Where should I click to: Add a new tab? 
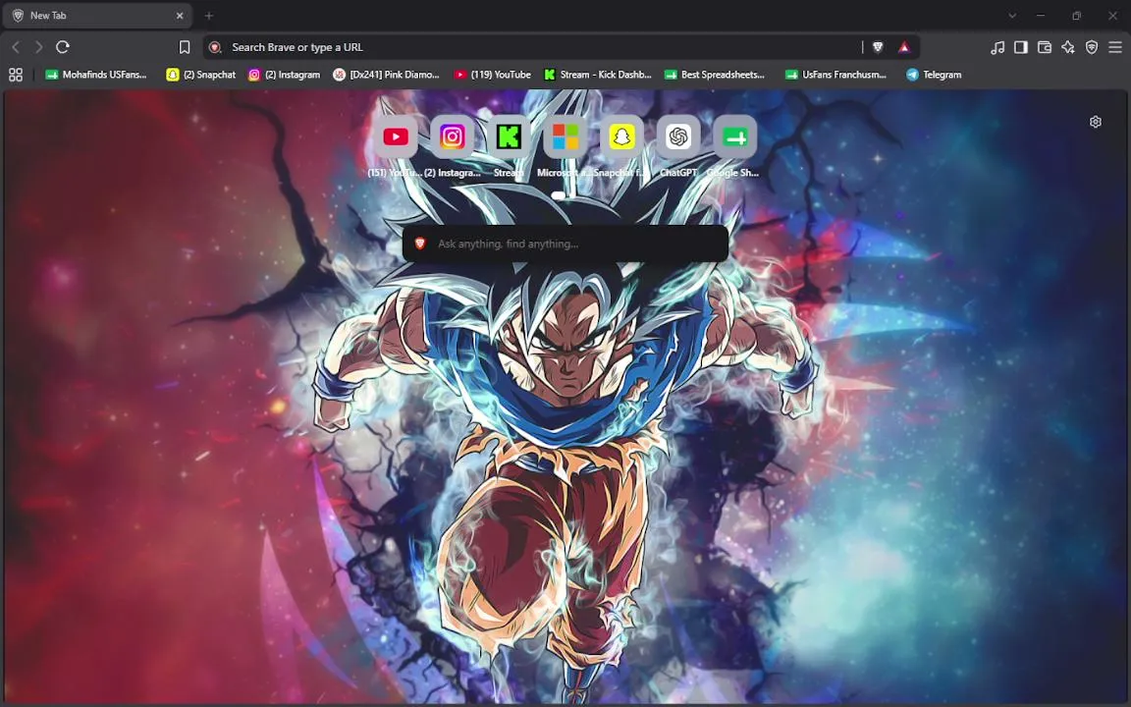coord(209,15)
